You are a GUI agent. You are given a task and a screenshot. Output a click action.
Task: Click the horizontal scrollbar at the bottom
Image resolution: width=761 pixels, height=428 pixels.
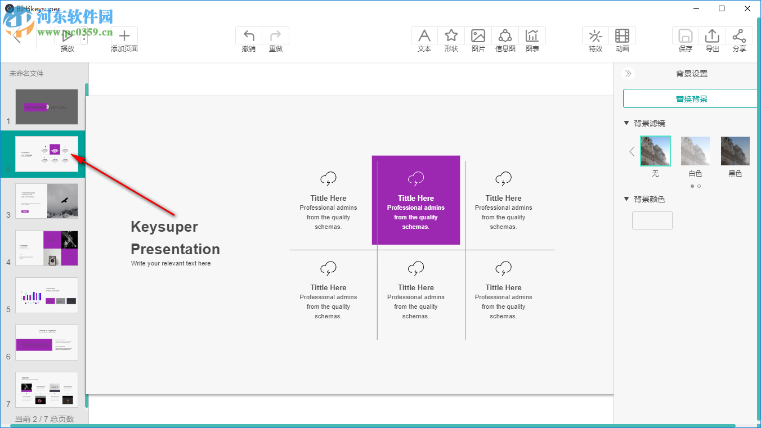tap(373, 426)
